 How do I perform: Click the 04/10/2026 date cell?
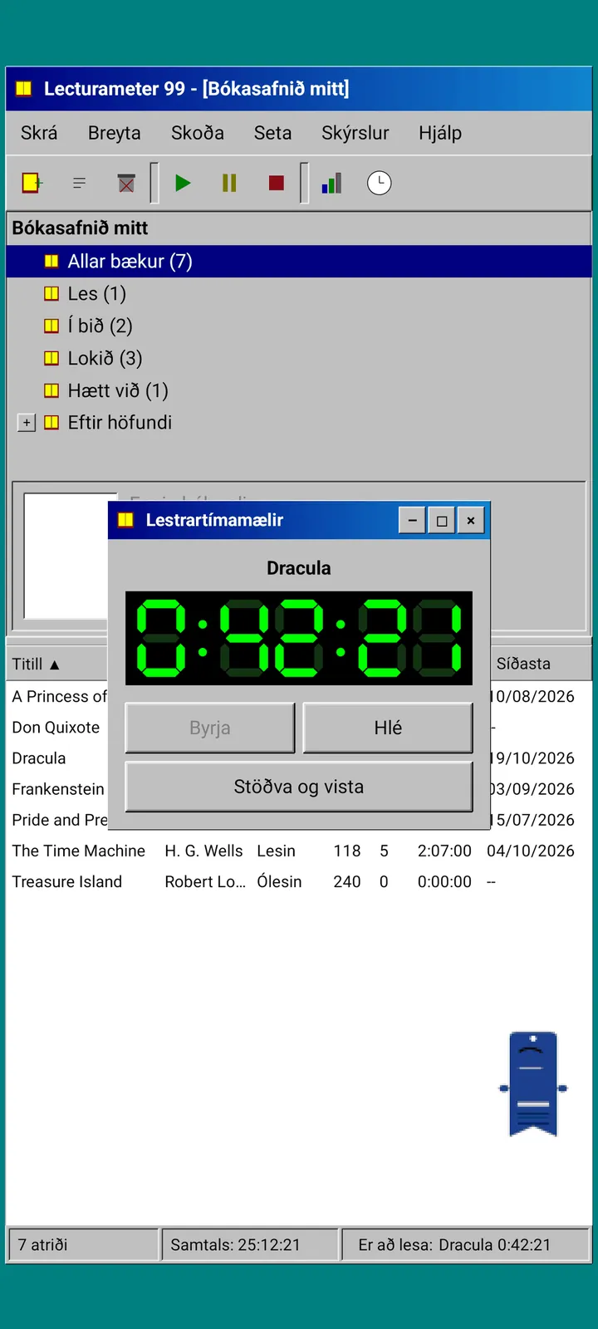click(x=531, y=851)
